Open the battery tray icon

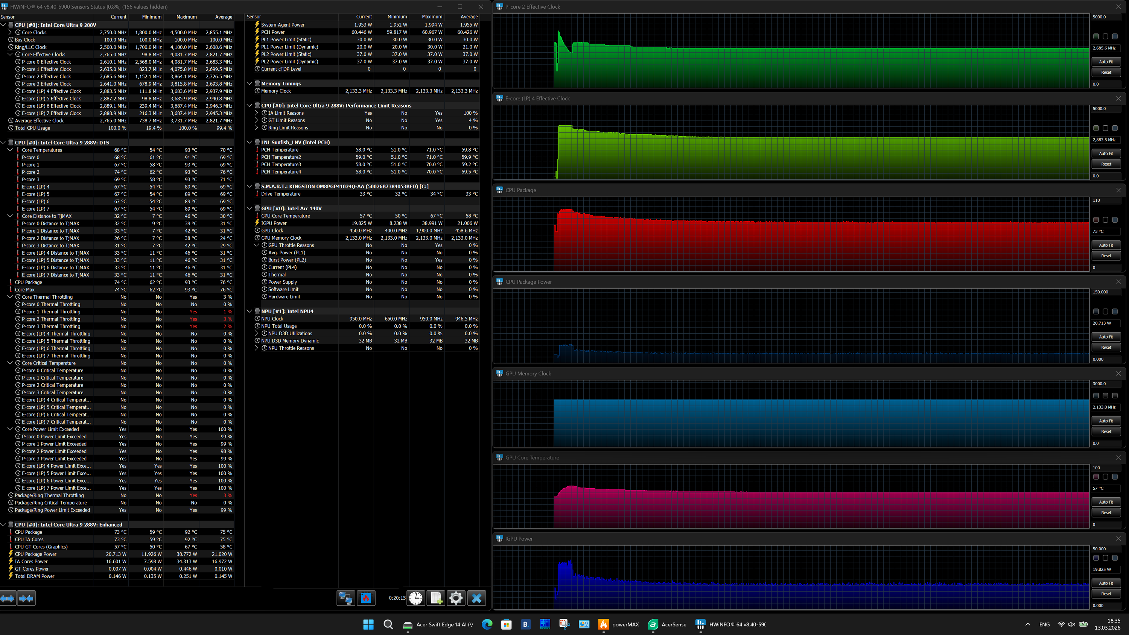(1083, 624)
